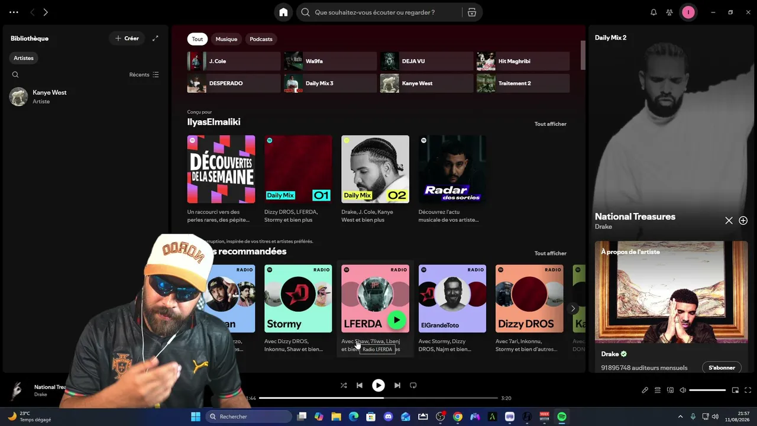Open the lyrics microphone icon
Viewport: 757px width, 426px height.
645,390
